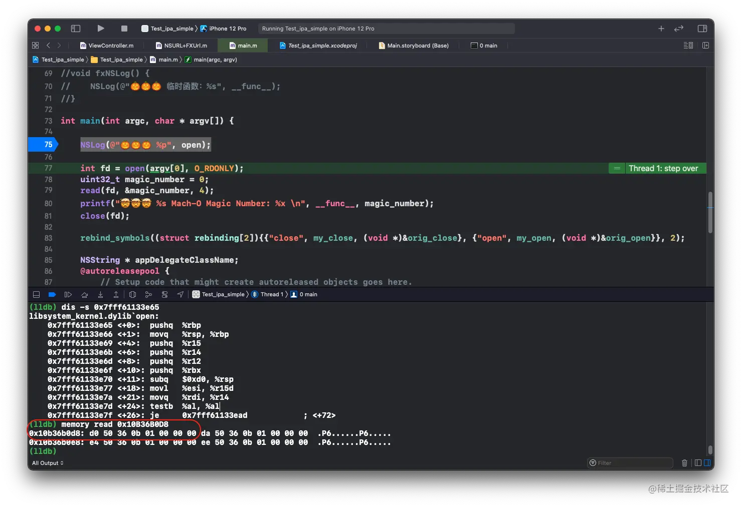
Task: Switch to NSURL+FXUrl.m tab
Action: [181, 46]
